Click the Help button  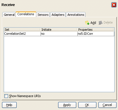coord(9,105)
